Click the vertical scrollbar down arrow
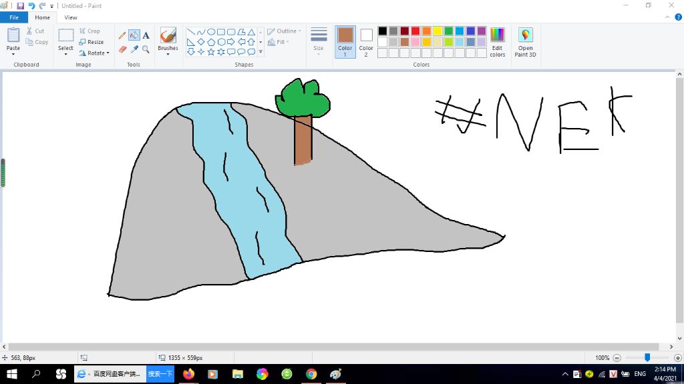 tap(679, 338)
